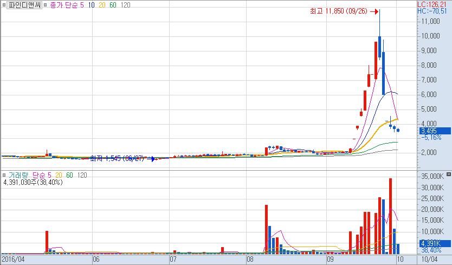Select the green 60-day price average legend
The height and width of the screenshot is (265, 452).
point(114,5)
